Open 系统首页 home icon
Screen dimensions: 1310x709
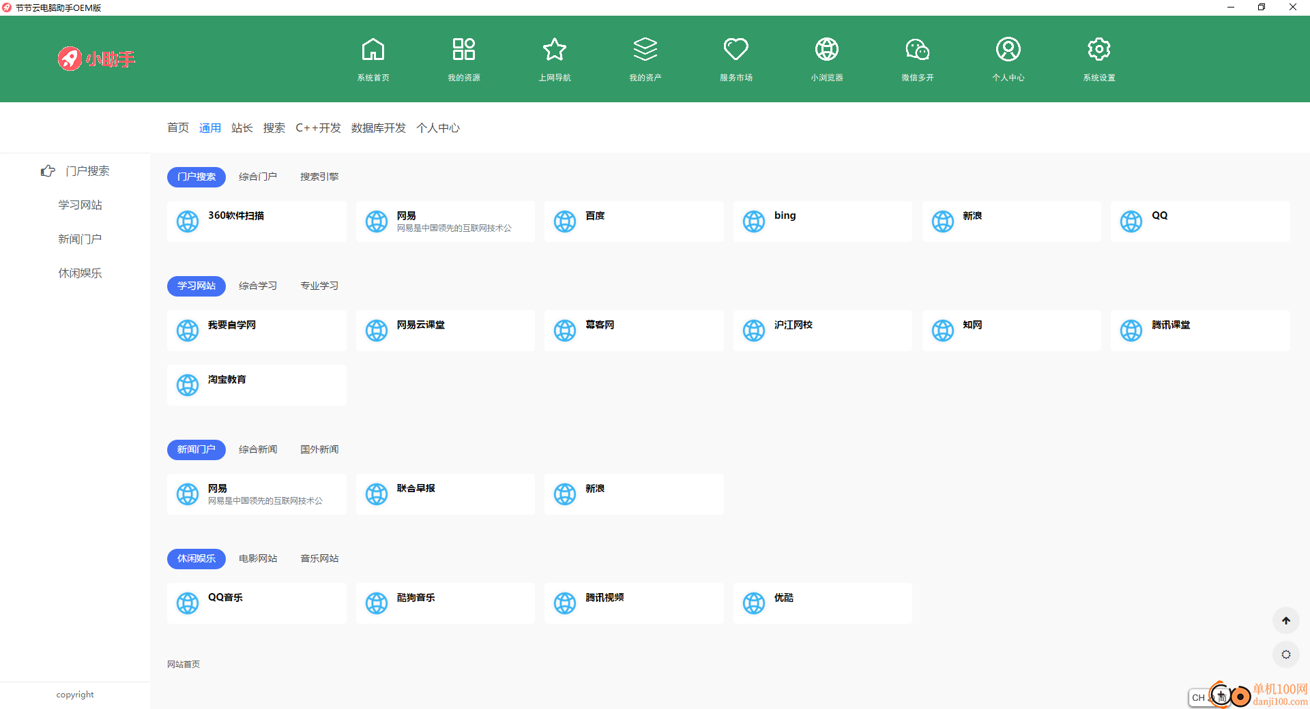[373, 50]
